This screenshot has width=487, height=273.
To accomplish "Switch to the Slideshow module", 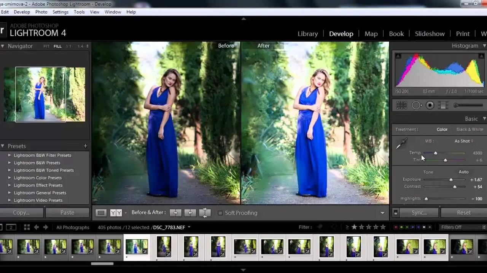I will [430, 34].
